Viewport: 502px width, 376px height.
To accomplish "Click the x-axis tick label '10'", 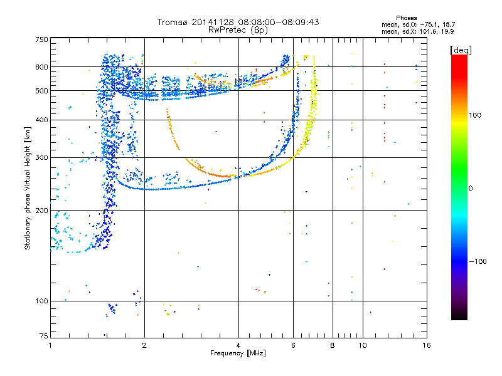I will click(x=363, y=345).
